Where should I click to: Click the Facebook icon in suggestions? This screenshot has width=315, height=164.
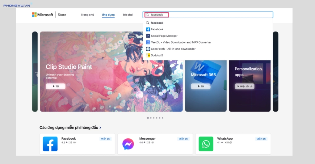148,29
